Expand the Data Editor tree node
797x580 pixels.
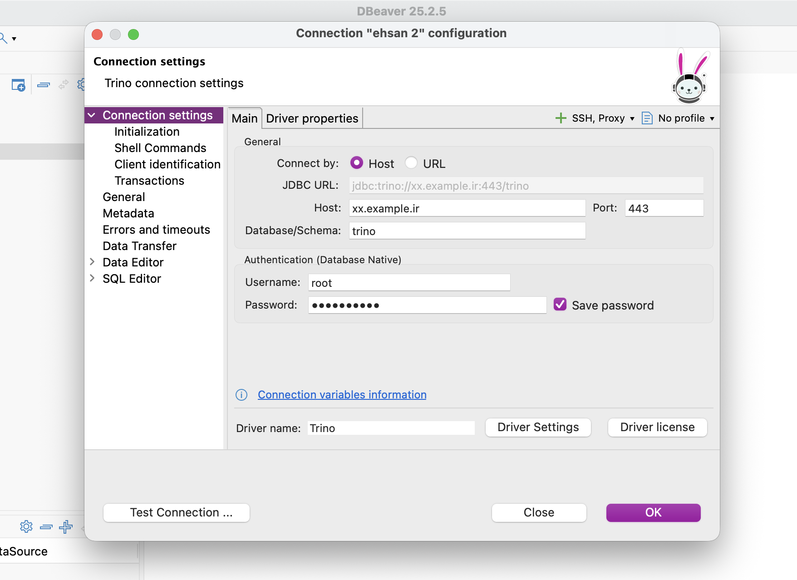click(x=92, y=262)
